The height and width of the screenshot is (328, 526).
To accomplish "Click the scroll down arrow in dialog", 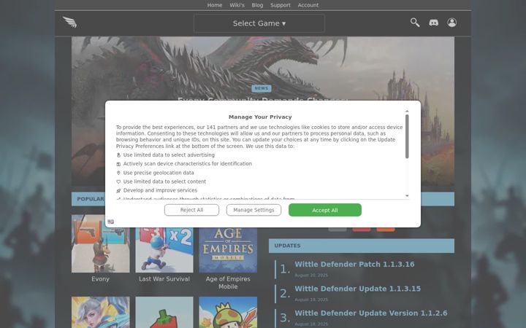I will click(407, 196).
